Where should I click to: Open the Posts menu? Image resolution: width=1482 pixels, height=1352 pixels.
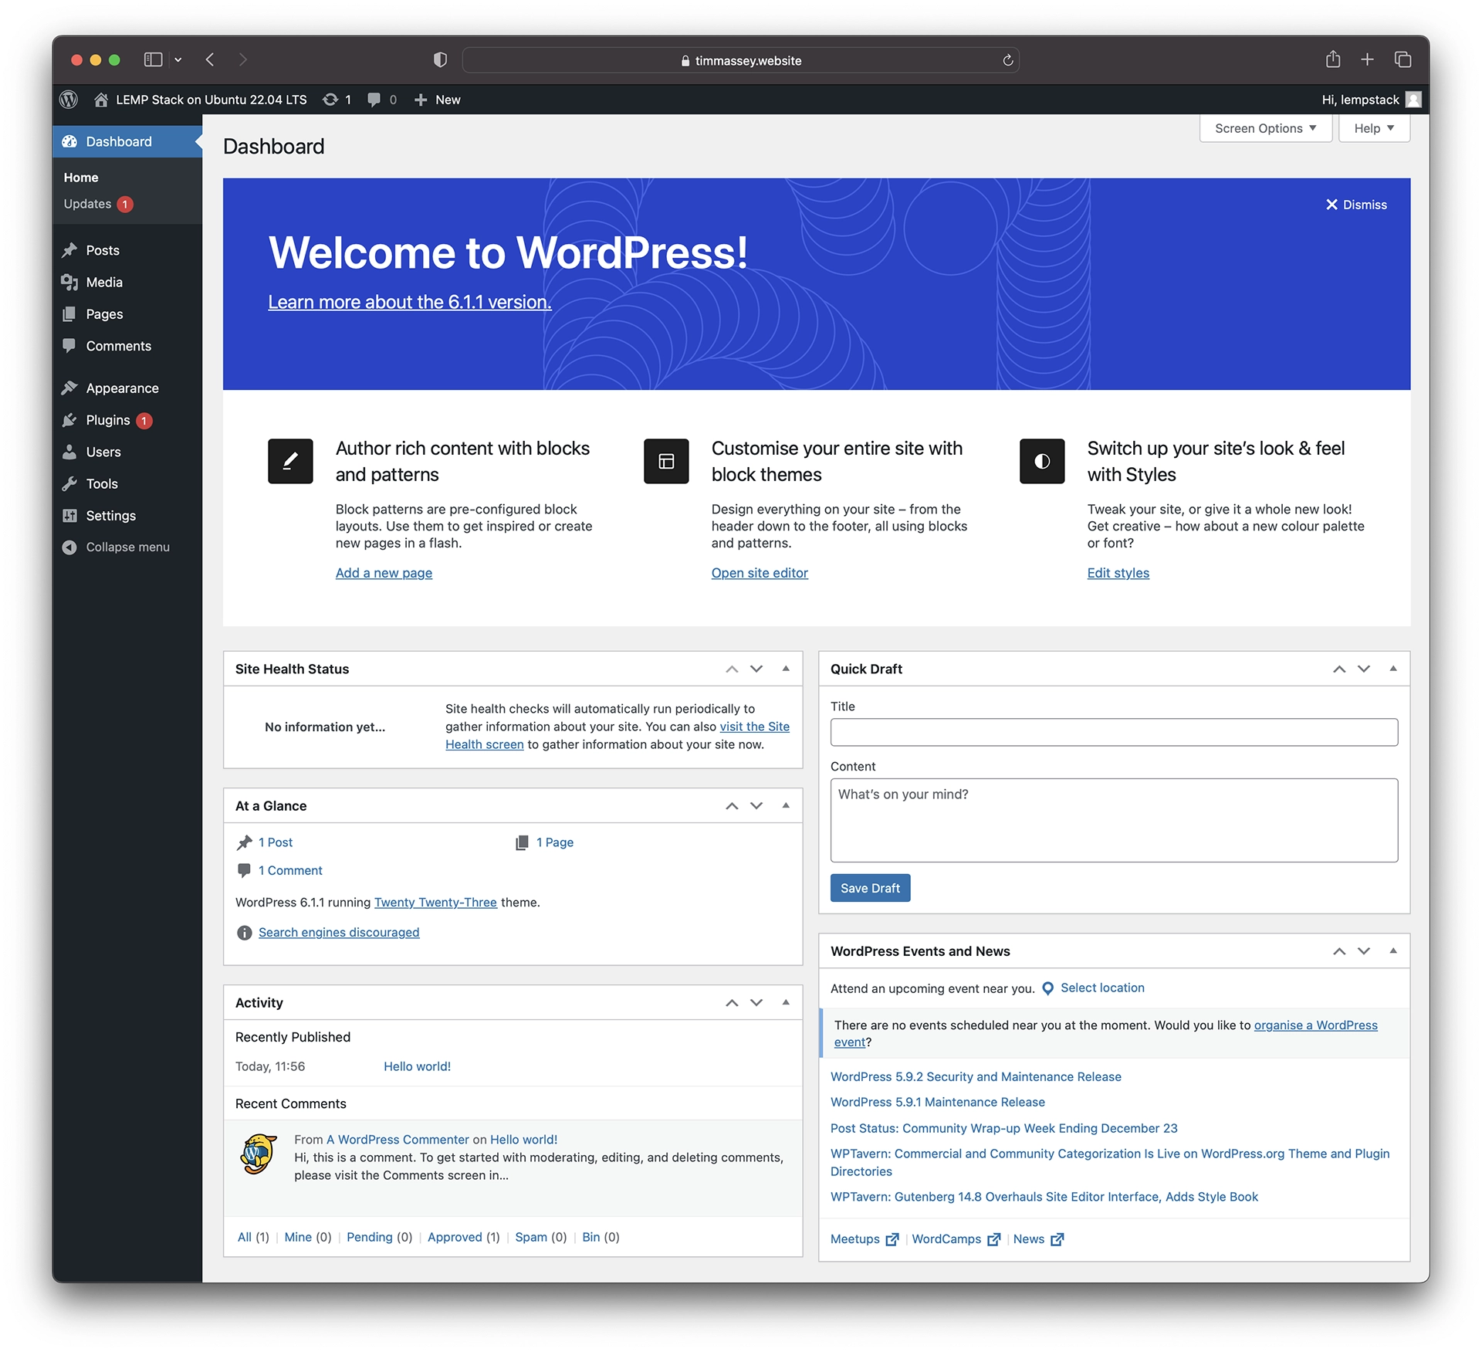point(127,250)
